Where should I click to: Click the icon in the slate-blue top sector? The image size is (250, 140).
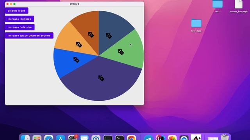[109, 35]
